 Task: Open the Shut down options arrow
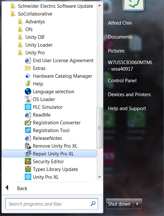(x=138, y=204)
